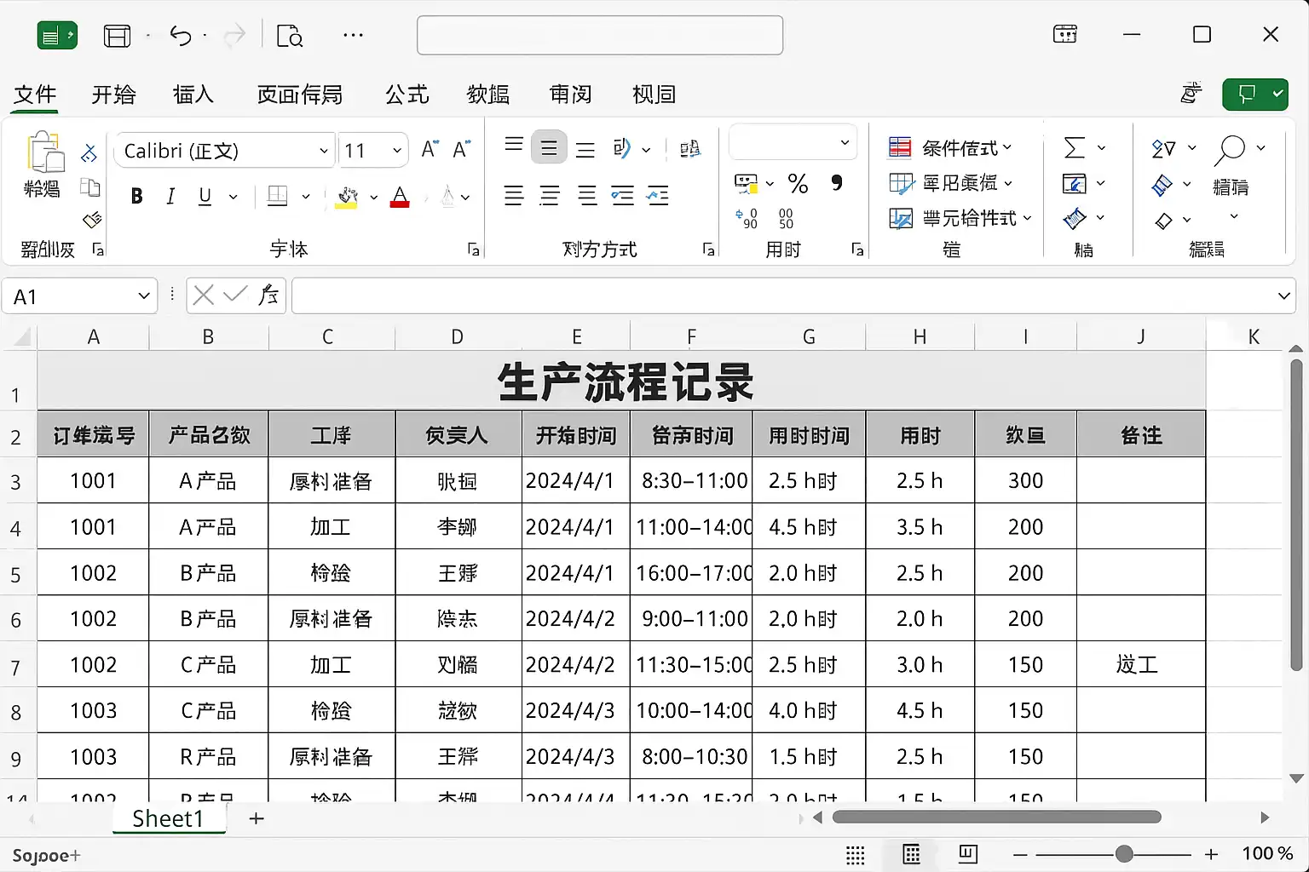
Task: Click the AutoSum sigma icon
Action: [1074, 148]
